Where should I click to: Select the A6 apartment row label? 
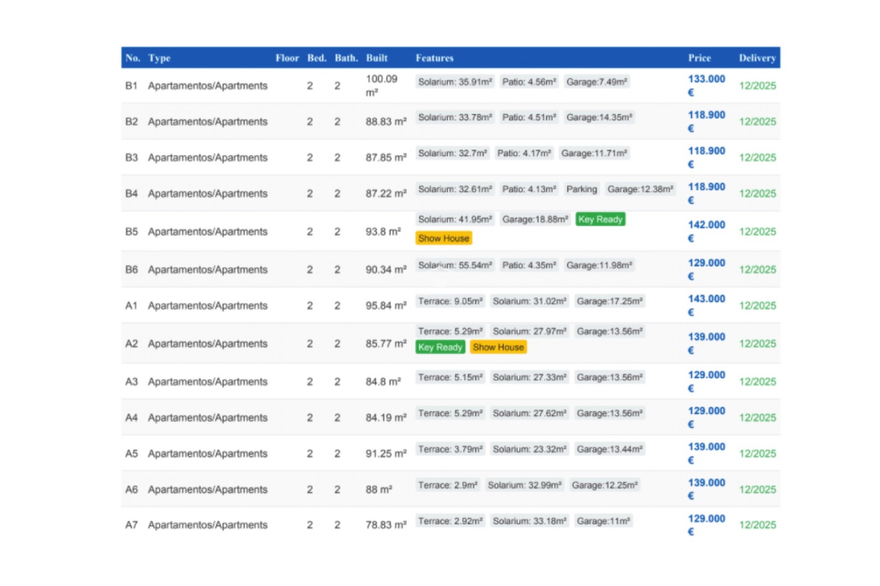pos(131,489)
